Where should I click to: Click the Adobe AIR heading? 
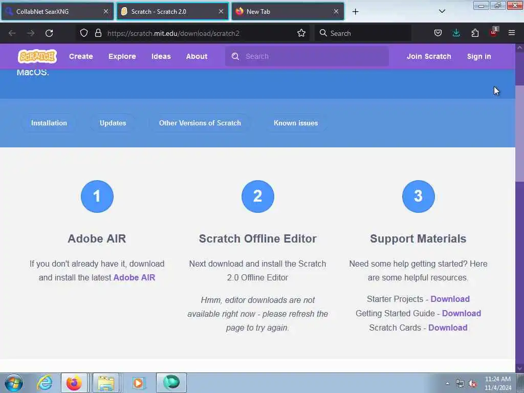point(97,238)
